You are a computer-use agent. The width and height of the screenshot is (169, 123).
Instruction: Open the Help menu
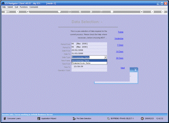pos(4,7)
